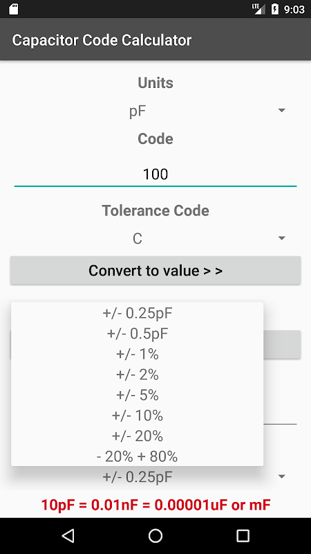311x554 pixels.
Task: Tap the battery charging status icon
Action: pyautogui.click(x=274, y=9)
